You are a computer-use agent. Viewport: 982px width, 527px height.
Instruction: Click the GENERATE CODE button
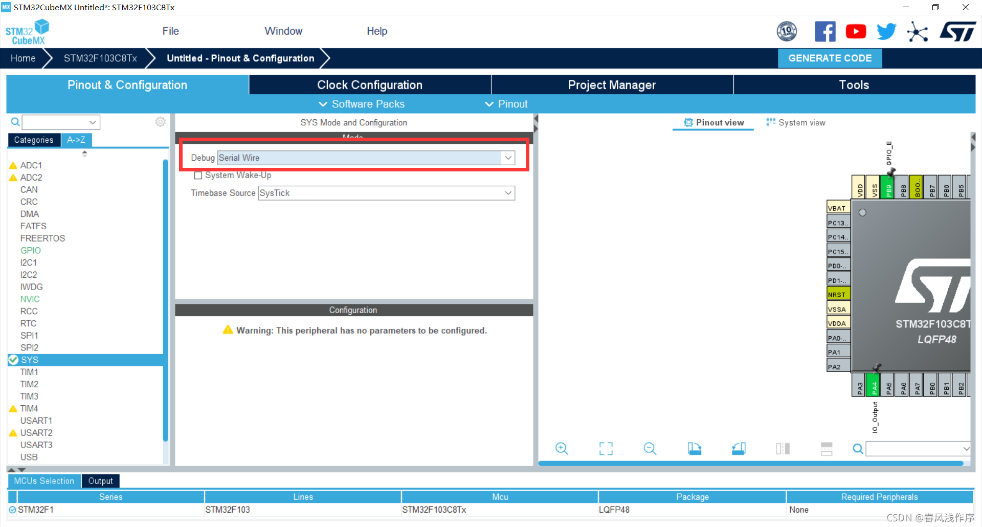click(x=830, y=58)
